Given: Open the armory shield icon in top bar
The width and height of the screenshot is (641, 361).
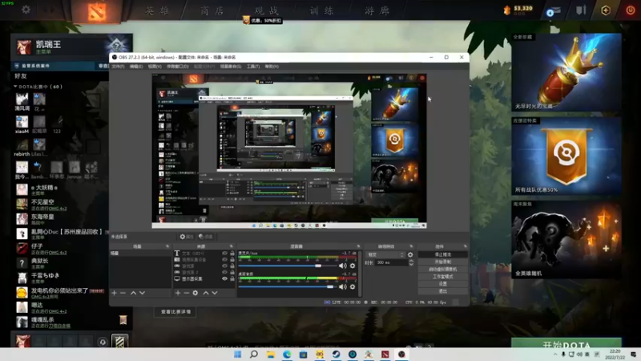Looking at the screenshot, I should click(x=581, y=10).
